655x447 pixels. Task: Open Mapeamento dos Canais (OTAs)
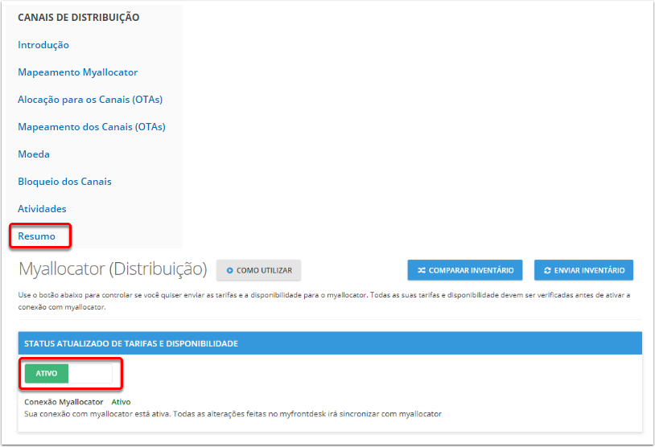pos(92,127)
